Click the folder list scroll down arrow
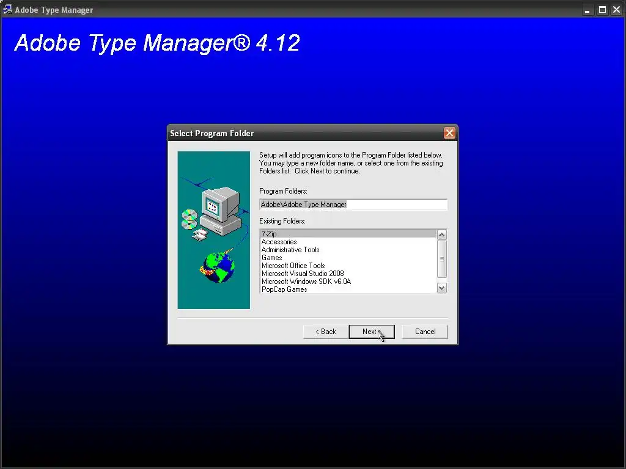This screenshot has height=469, width=626. 441,288
